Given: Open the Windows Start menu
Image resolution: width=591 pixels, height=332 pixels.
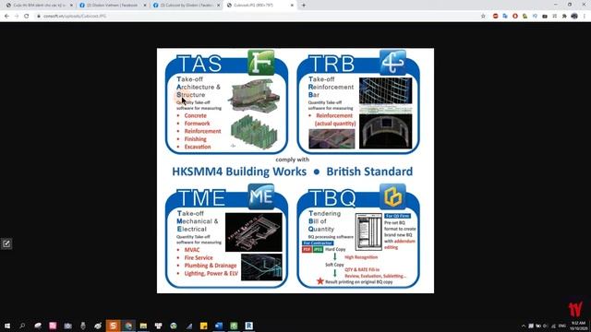Looking at the screenshot, I should click(x=7, y=326).
